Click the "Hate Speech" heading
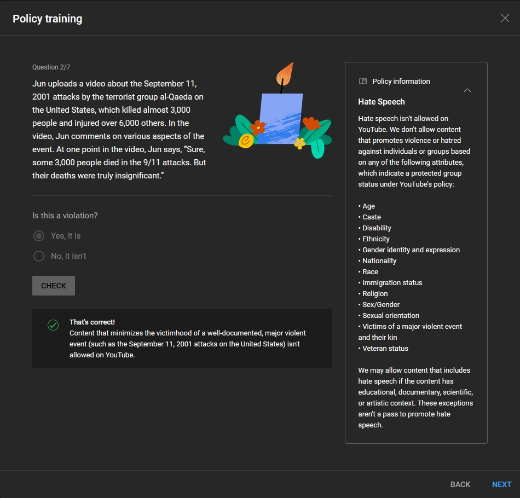The width and height of the screenshot is (520, 498). tap(382, 102)
